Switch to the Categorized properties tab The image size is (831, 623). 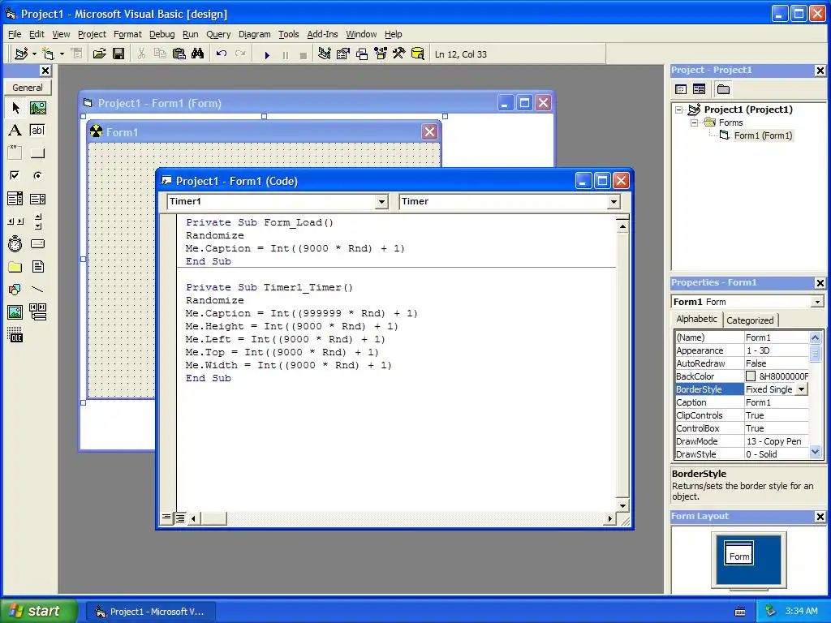(x=749, y=320)
